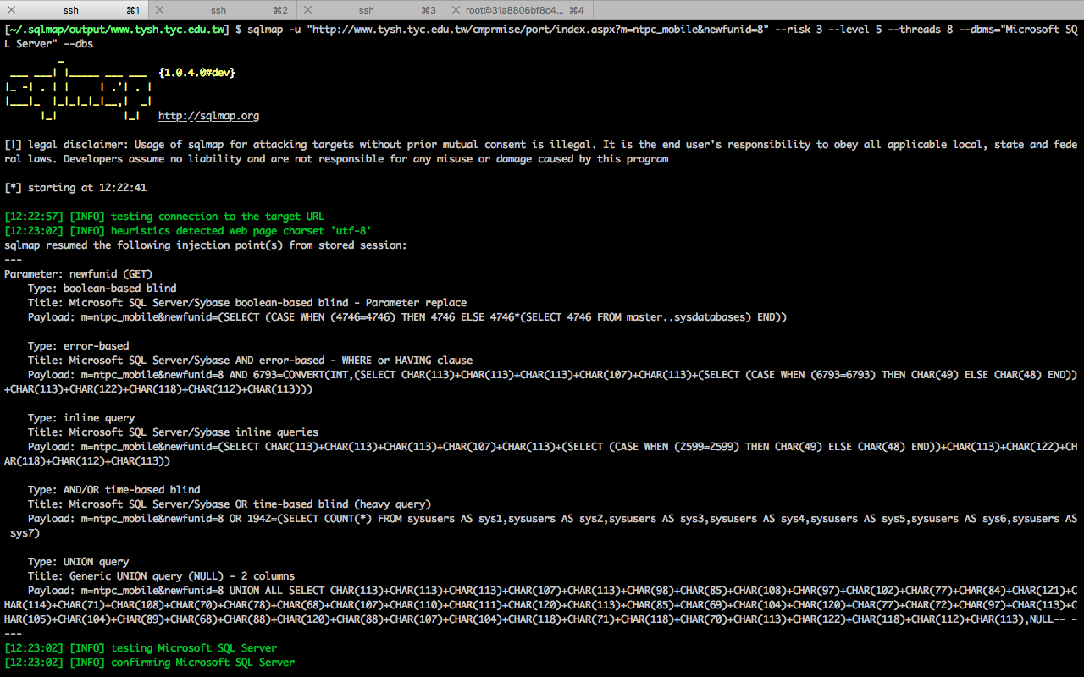This screenshot has height=677, width=1084.
Task: Click the 'confirming Microsoft SQL Server' log line
Action: click(150, 663)
